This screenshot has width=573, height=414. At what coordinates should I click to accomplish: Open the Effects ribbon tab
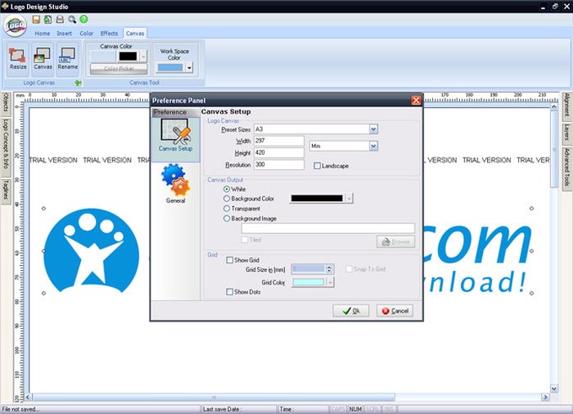click(110, 33)
